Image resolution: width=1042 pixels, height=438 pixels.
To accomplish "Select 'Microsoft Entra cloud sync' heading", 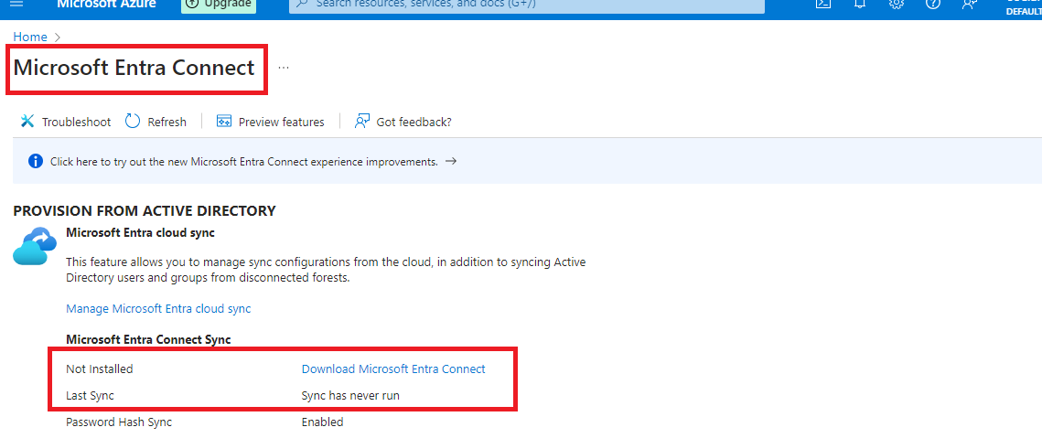I will 140,232.
